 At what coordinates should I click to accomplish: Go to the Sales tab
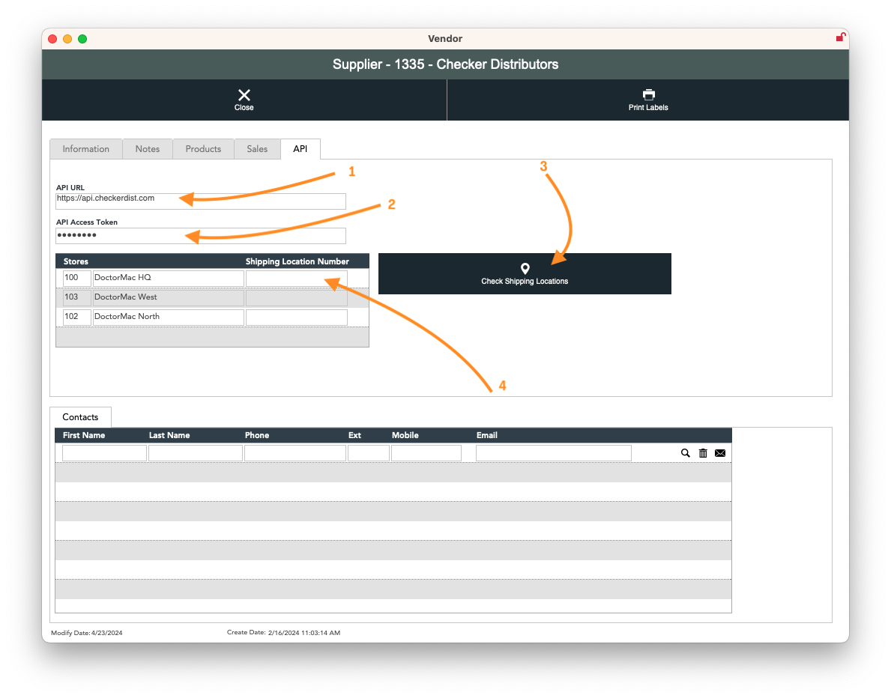(x=257, y=149)
